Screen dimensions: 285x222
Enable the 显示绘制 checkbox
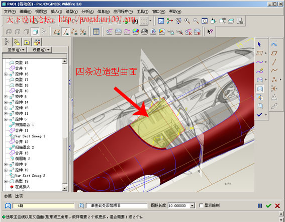click(x=201, y=205)
